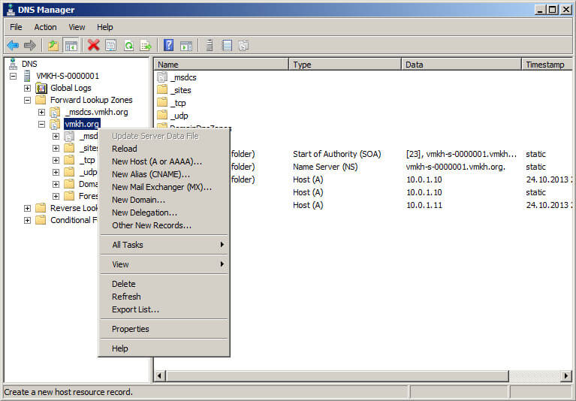The height and width of the screenshot is (401, 576).
Task: Click the VMKH-S-0000001 server icon
Action: (x=27, y=76)
